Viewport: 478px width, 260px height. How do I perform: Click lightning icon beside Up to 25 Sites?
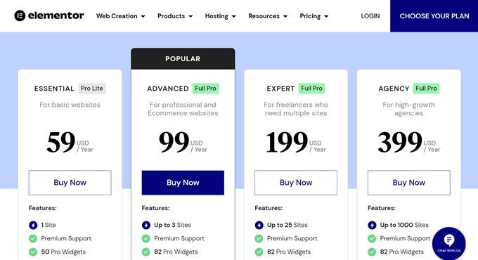259,226
